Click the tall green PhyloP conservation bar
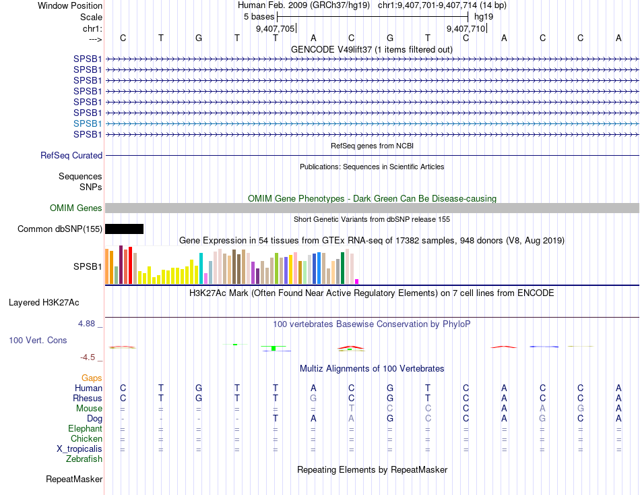This screenshot has height=495, width=640. pos(274,348)
